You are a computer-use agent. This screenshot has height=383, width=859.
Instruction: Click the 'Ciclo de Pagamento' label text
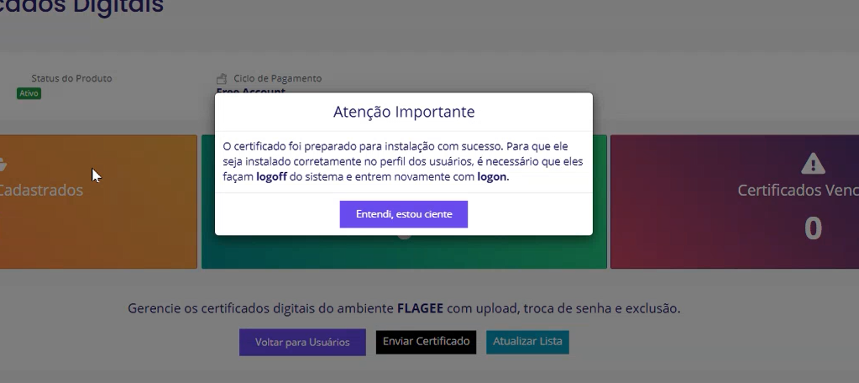tap(277, 78)
